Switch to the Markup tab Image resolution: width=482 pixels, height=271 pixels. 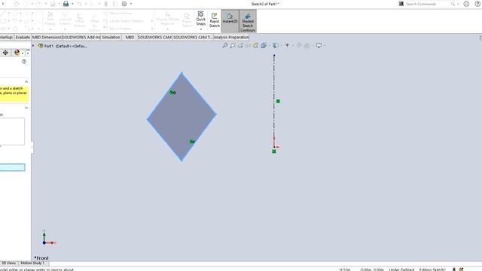coord(6,37)
